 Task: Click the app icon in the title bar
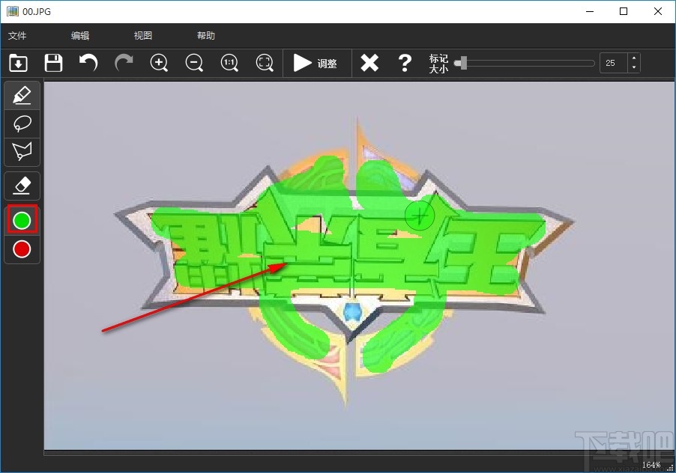click(13, 12)
